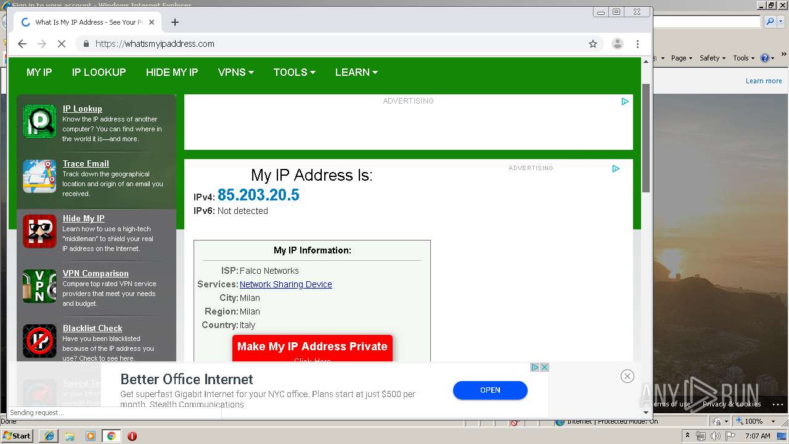This screenshot has width=789, height=444.
Task: Click AdChoices icon in top banner ad
Action: coord(625,101)
